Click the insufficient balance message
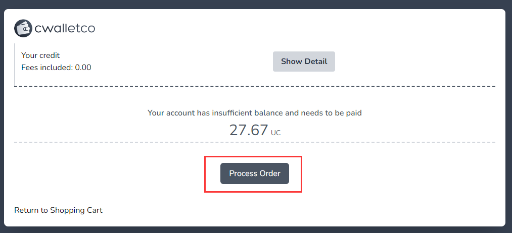This screenshot has width=512, height=233. pos(254,113)
